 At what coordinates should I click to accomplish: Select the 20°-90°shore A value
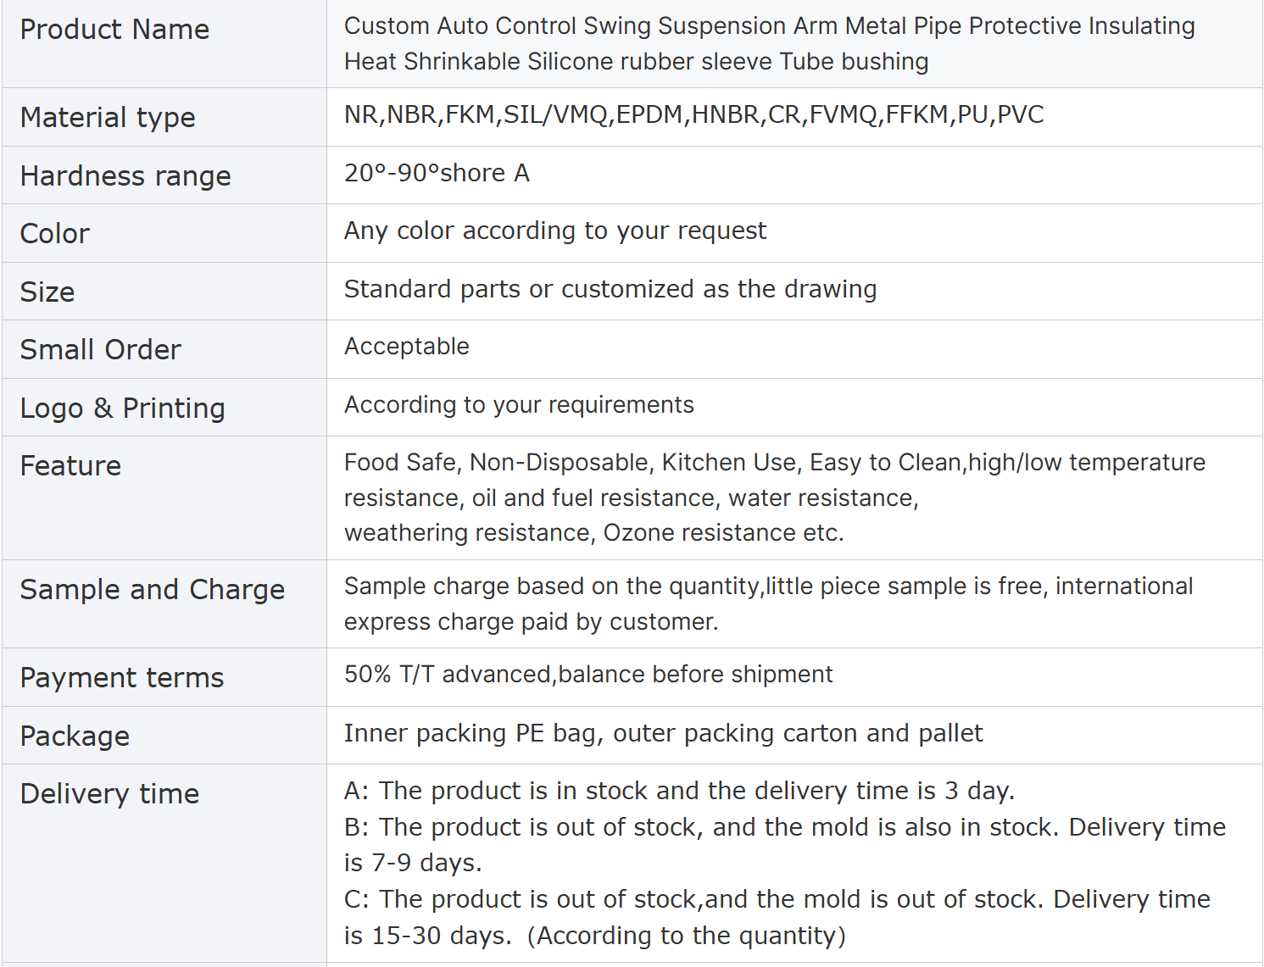click(437, 173)
